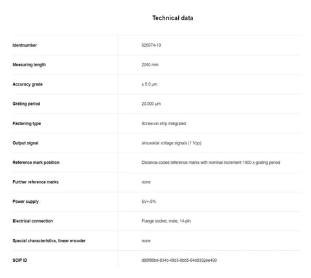Select the Screw-on strip integrated text
This screenshot has width=311, height=278.
[164, 123]
